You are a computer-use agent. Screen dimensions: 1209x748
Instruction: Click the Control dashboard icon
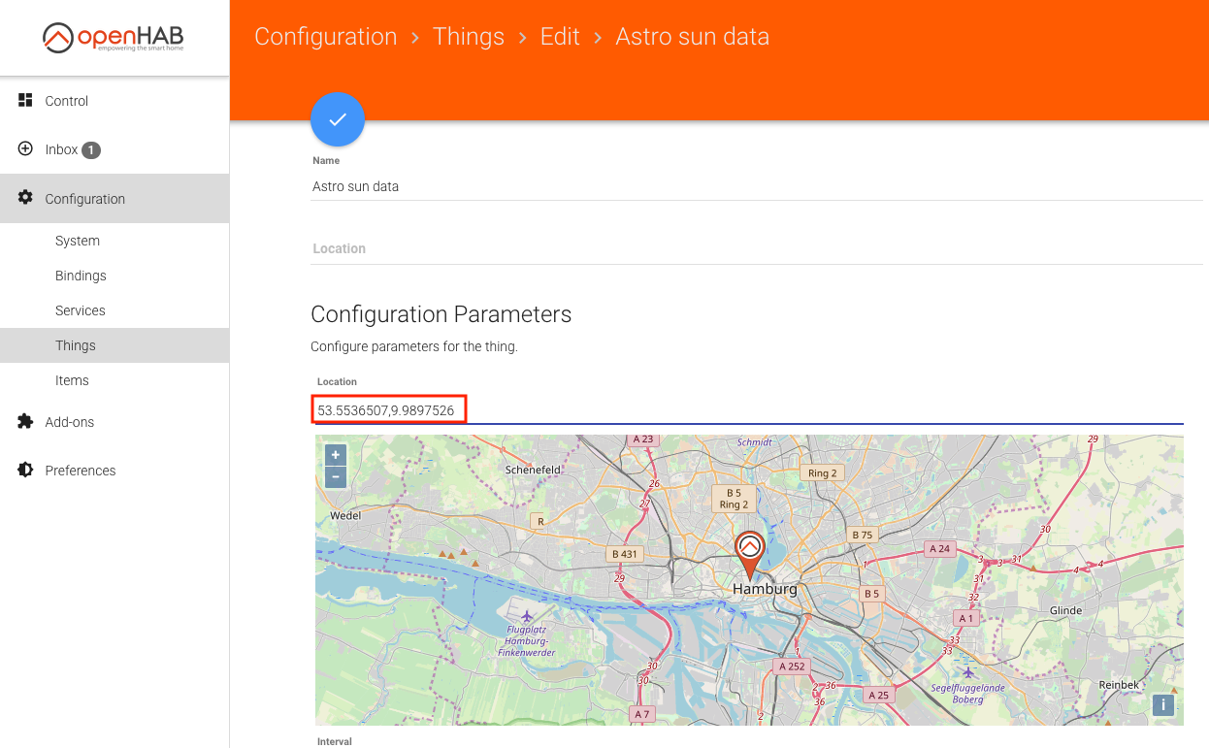26,101
